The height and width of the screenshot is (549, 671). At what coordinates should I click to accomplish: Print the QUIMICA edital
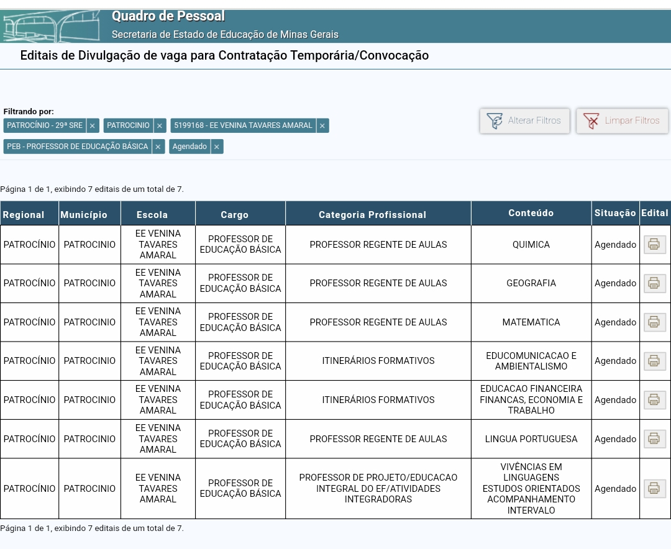(653, 244)
